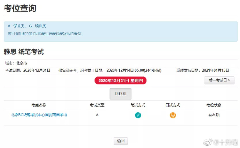
Task: Click the 口试方式 column header
Action: click(173, 105)
